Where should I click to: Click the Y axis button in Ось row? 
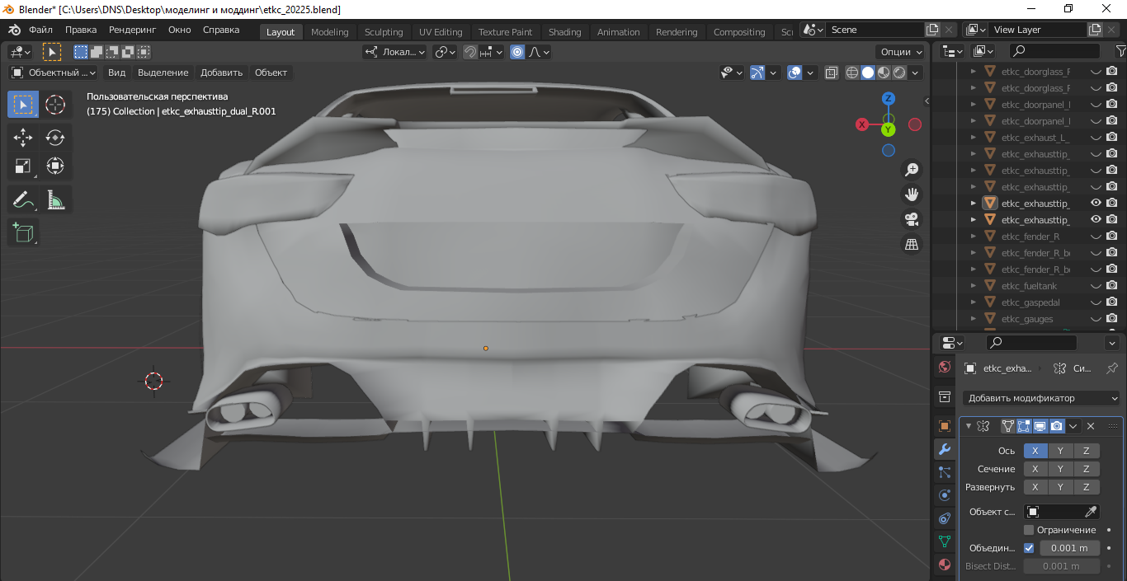pyautogui.click(x=1060, y=451)
